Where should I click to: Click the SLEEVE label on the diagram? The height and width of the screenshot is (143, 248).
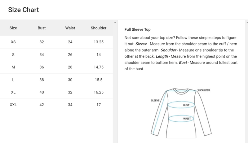[155, 101]
